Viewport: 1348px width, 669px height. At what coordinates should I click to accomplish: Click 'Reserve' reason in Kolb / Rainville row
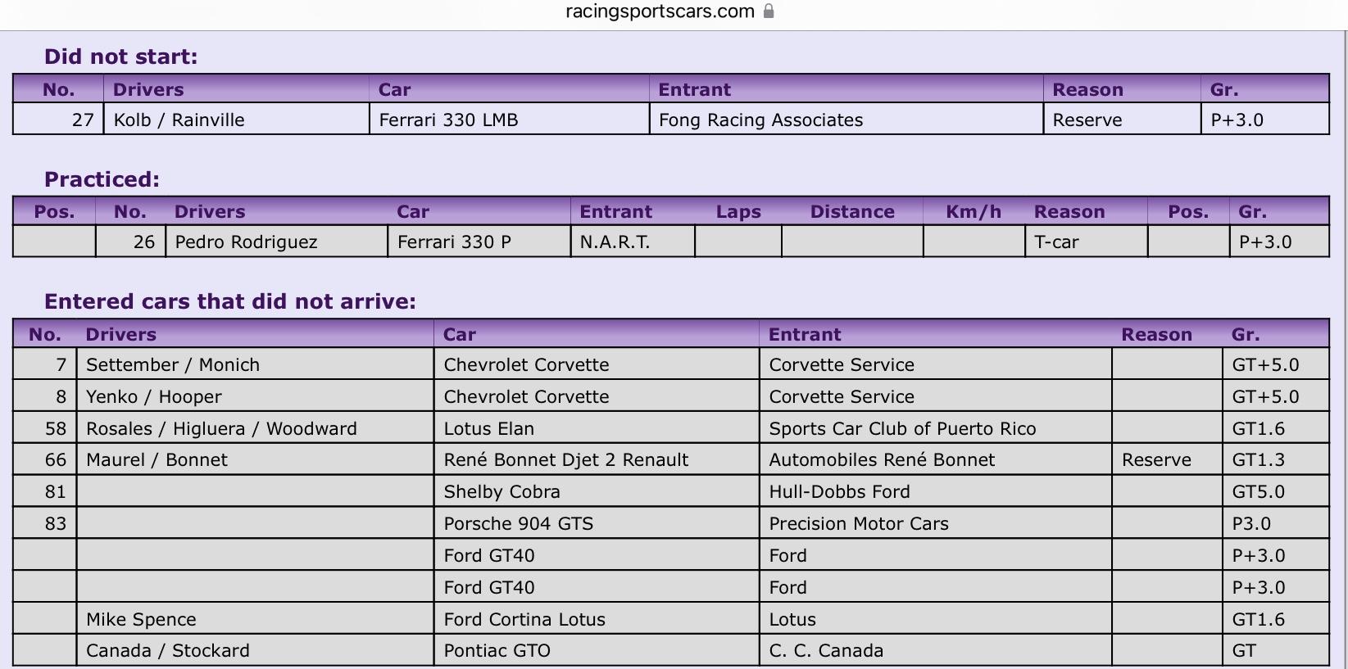click(x=1121, y=120)
